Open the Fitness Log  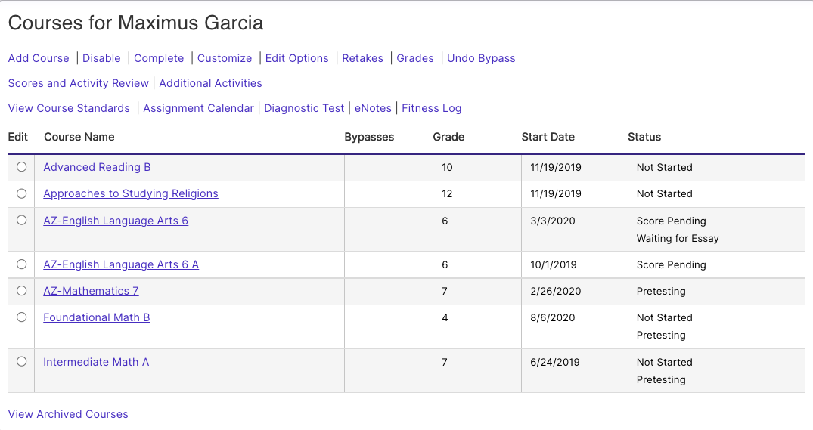(431, 108)
